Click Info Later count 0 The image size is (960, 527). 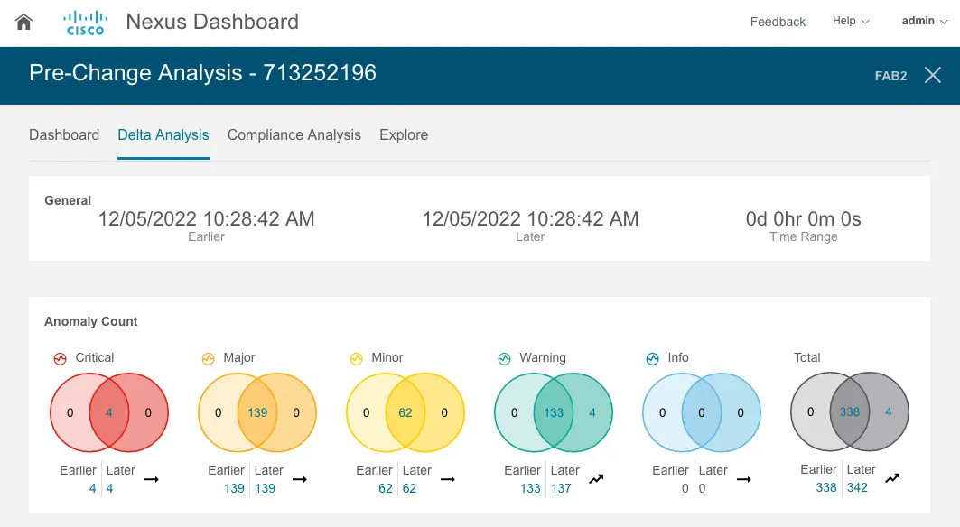pos(703,488)
